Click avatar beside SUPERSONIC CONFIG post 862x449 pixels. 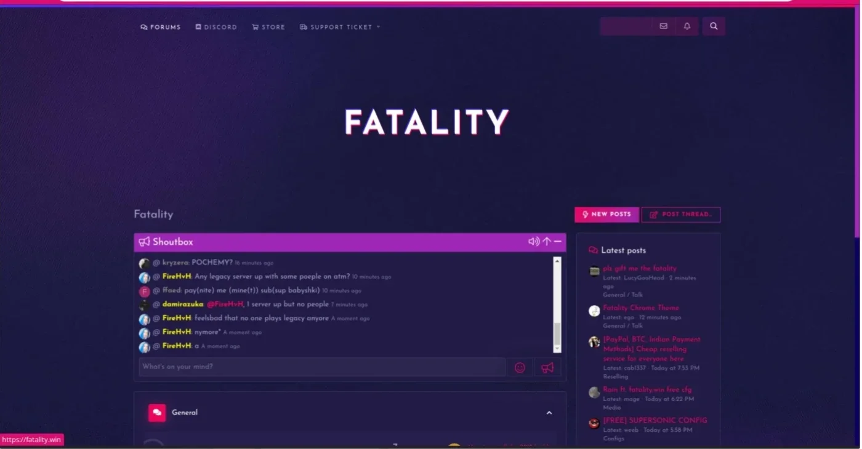pyautogui.click(x=594, y=423)
